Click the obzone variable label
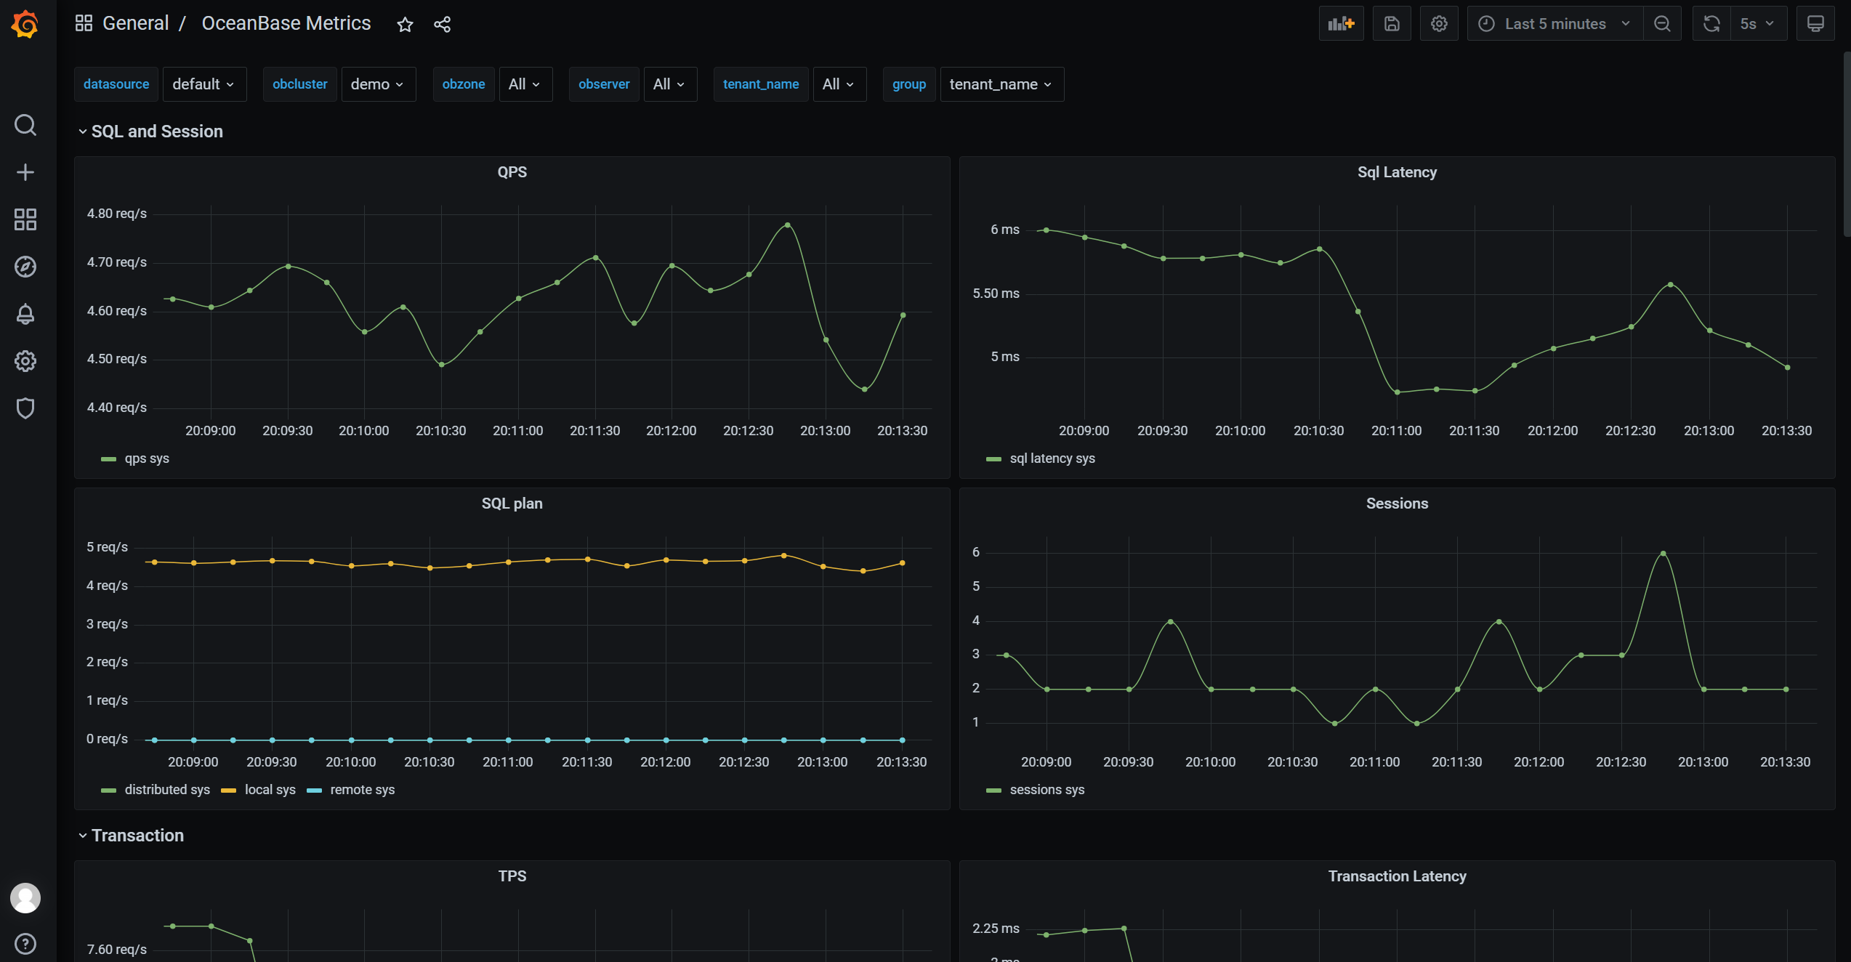Screen dimensions: 1851x962 point(464,84)
